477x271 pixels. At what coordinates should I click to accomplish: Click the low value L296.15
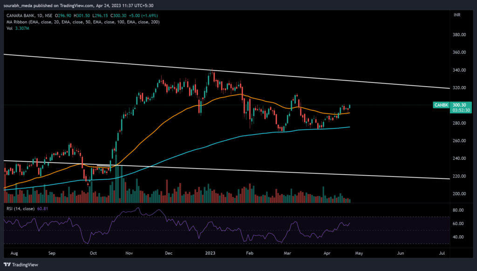pyautogui.click(x=101, y=15)
